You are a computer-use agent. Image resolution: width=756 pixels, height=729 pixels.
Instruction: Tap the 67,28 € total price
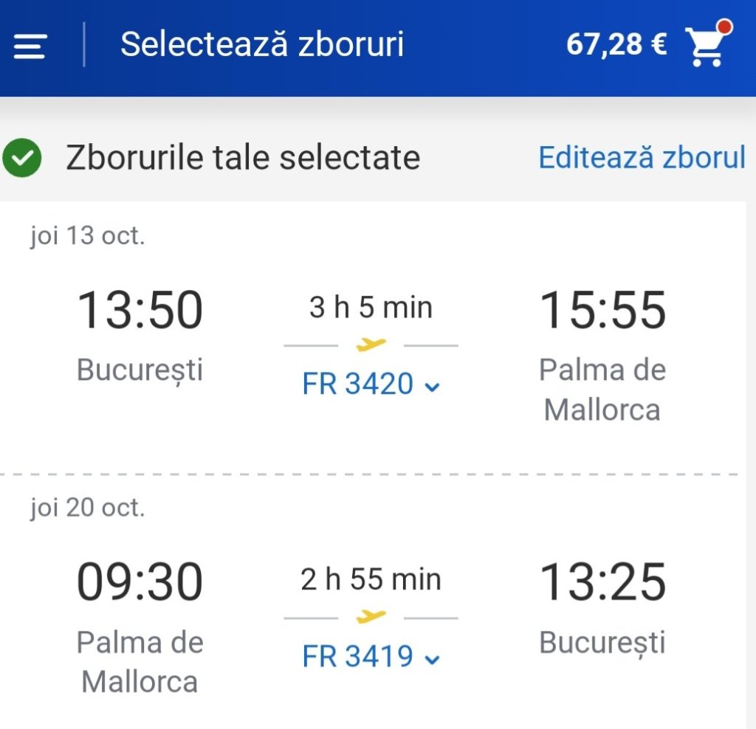(x=616, y=46)
